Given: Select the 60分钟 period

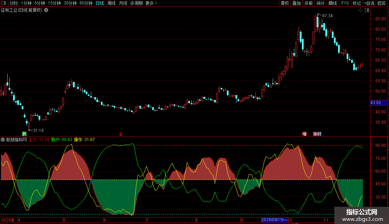Looking at the screenshot, I should click(86, 3).
